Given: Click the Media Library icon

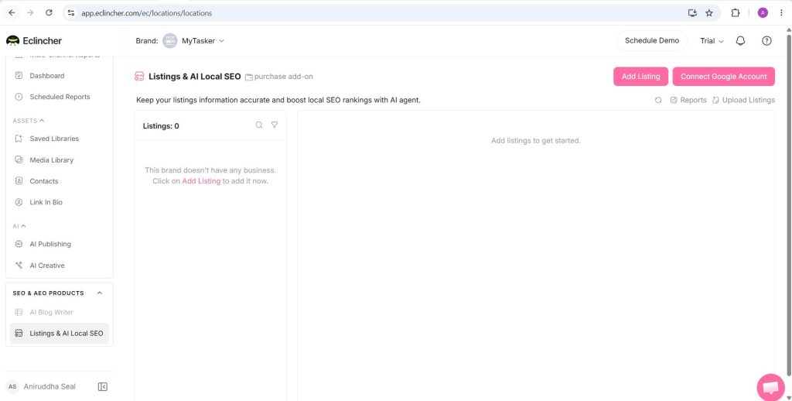Looking at the screenshot, I should [19, 159].
